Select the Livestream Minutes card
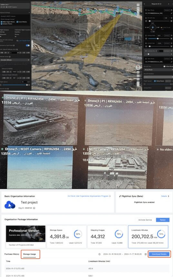This screenshot has width=173, height=277. pyautogui.click(x=148, y=237)
